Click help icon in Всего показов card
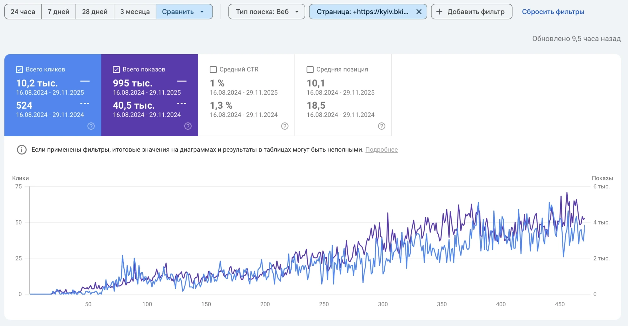The height and width of the screenshot is (326, 628). (188, 126)
